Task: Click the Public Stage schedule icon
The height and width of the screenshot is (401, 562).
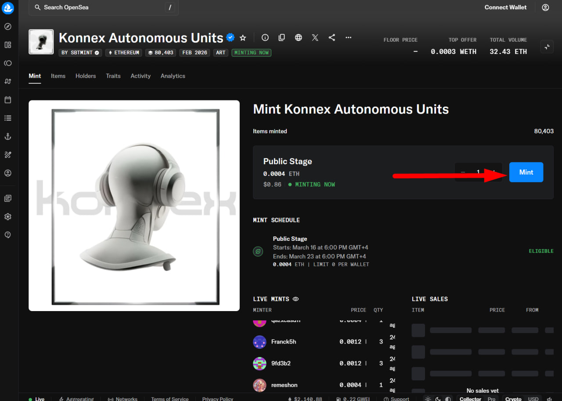Action: pos(258,252)
